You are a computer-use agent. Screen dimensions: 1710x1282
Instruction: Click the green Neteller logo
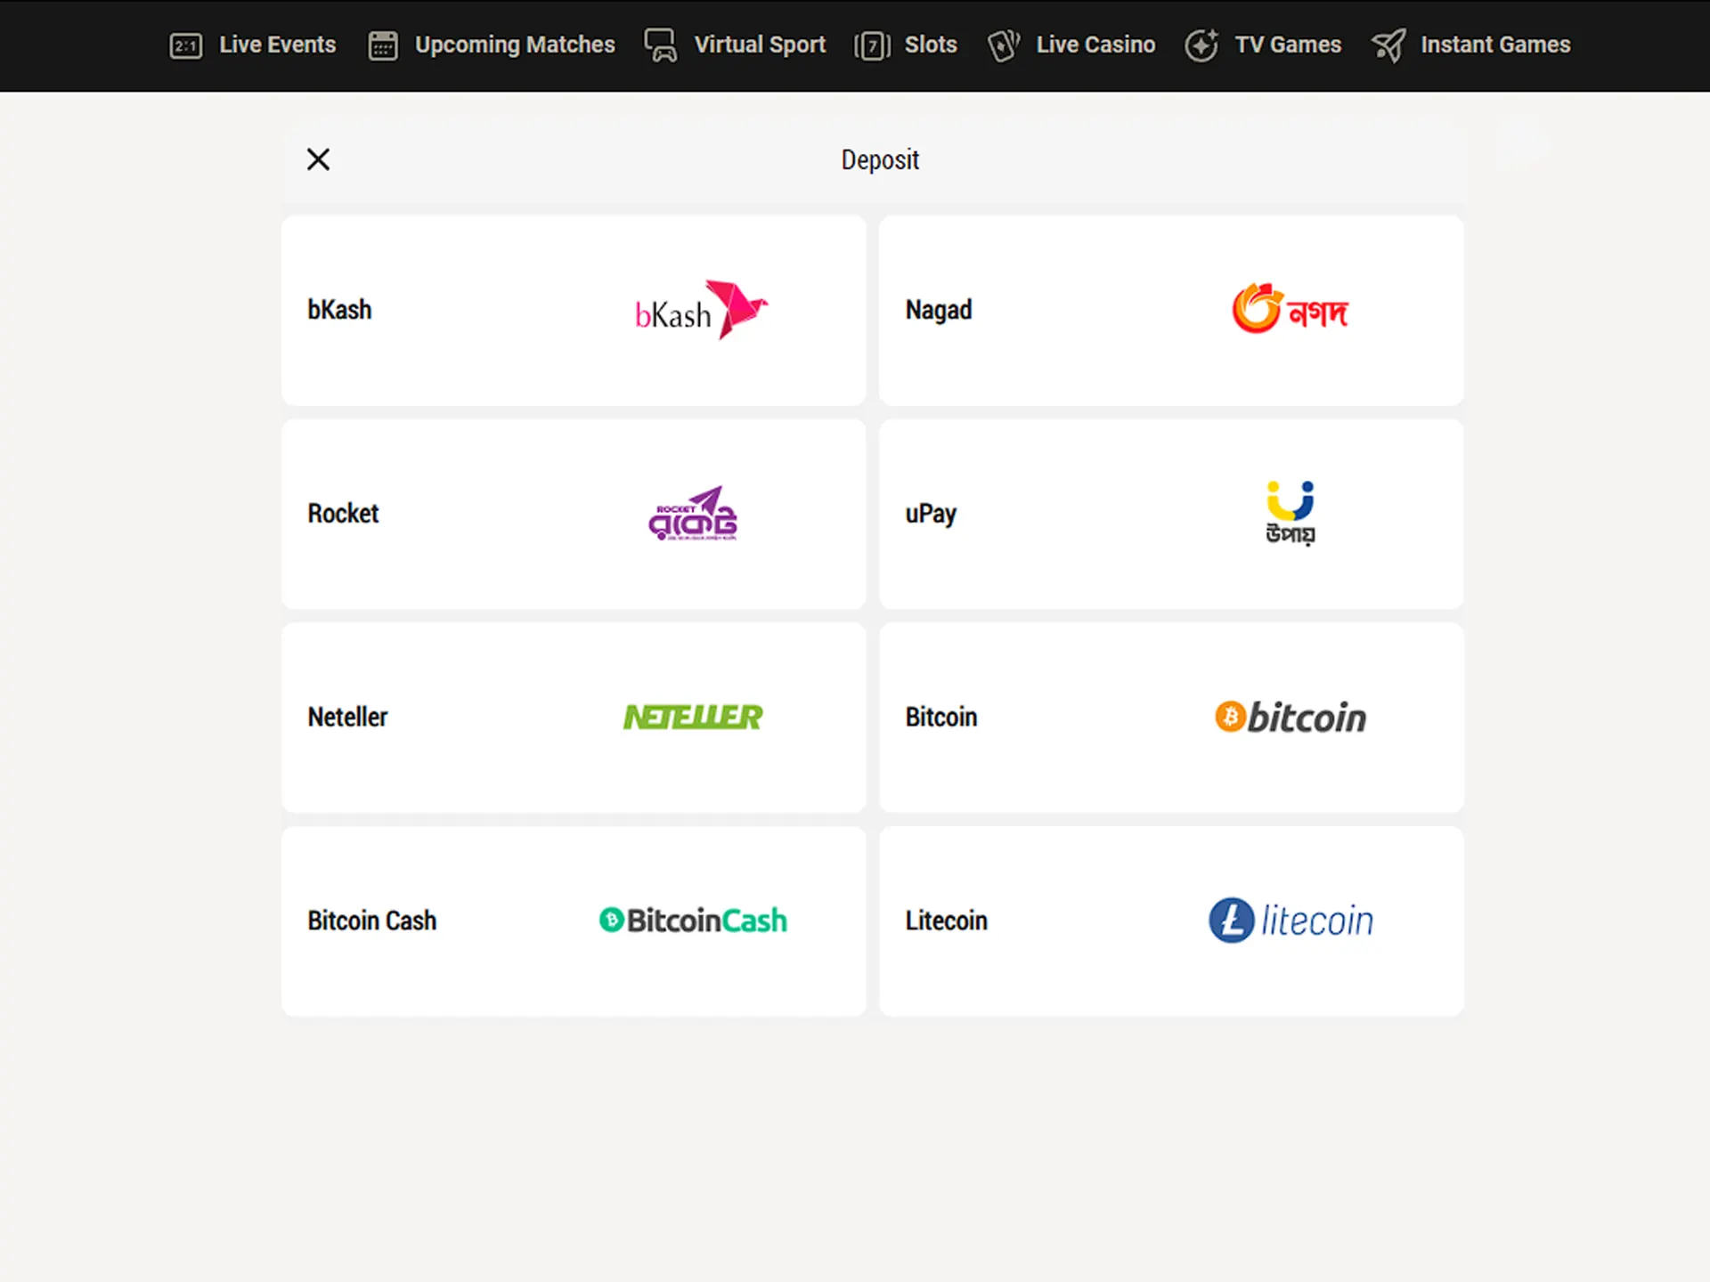tap(693, 717)
